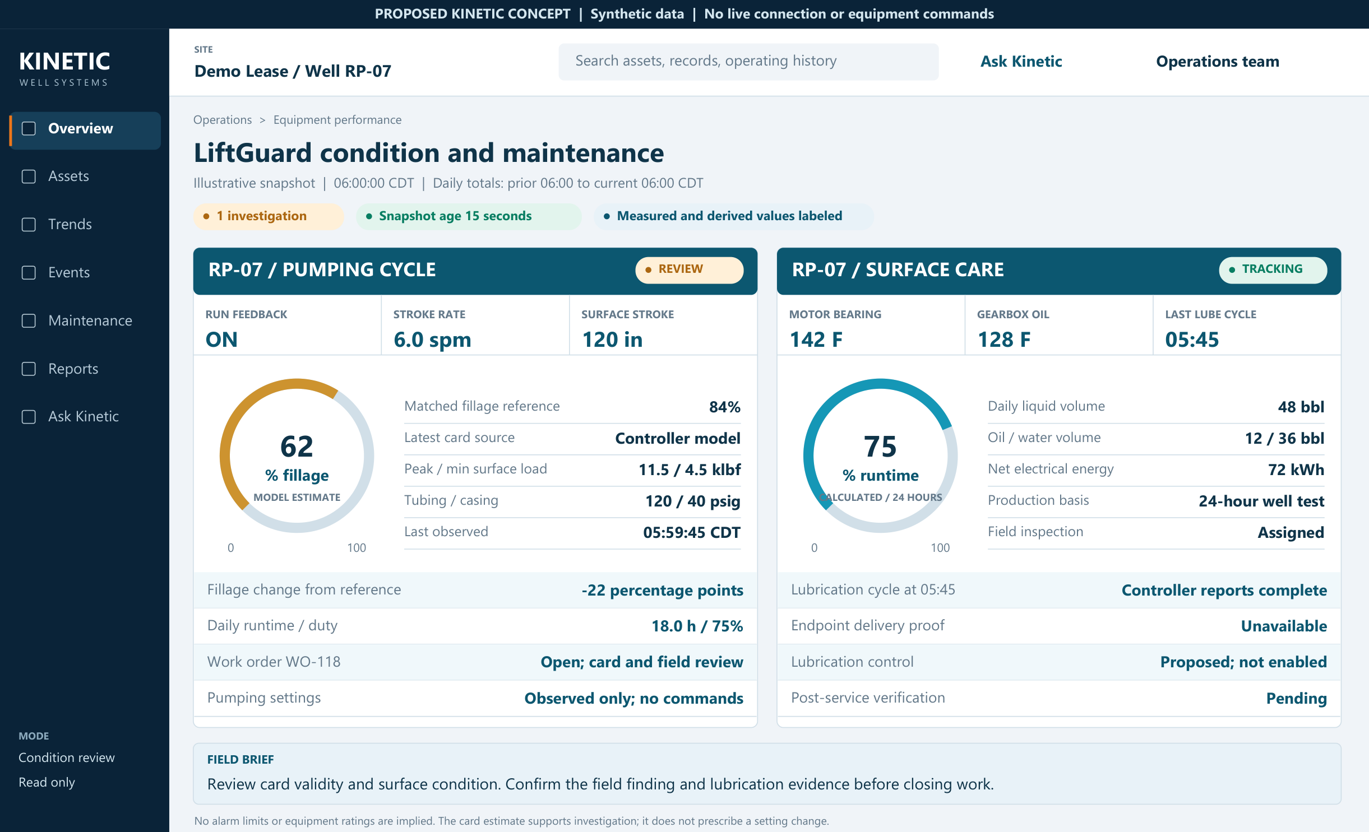Click the Field Brief review message
Screen dimensions: 1369x832
point(600,784)
